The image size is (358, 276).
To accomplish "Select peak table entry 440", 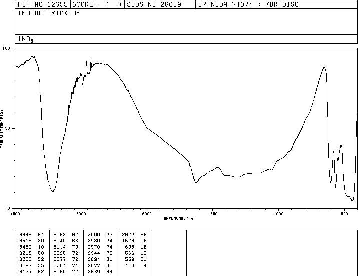I will (130, 265).
